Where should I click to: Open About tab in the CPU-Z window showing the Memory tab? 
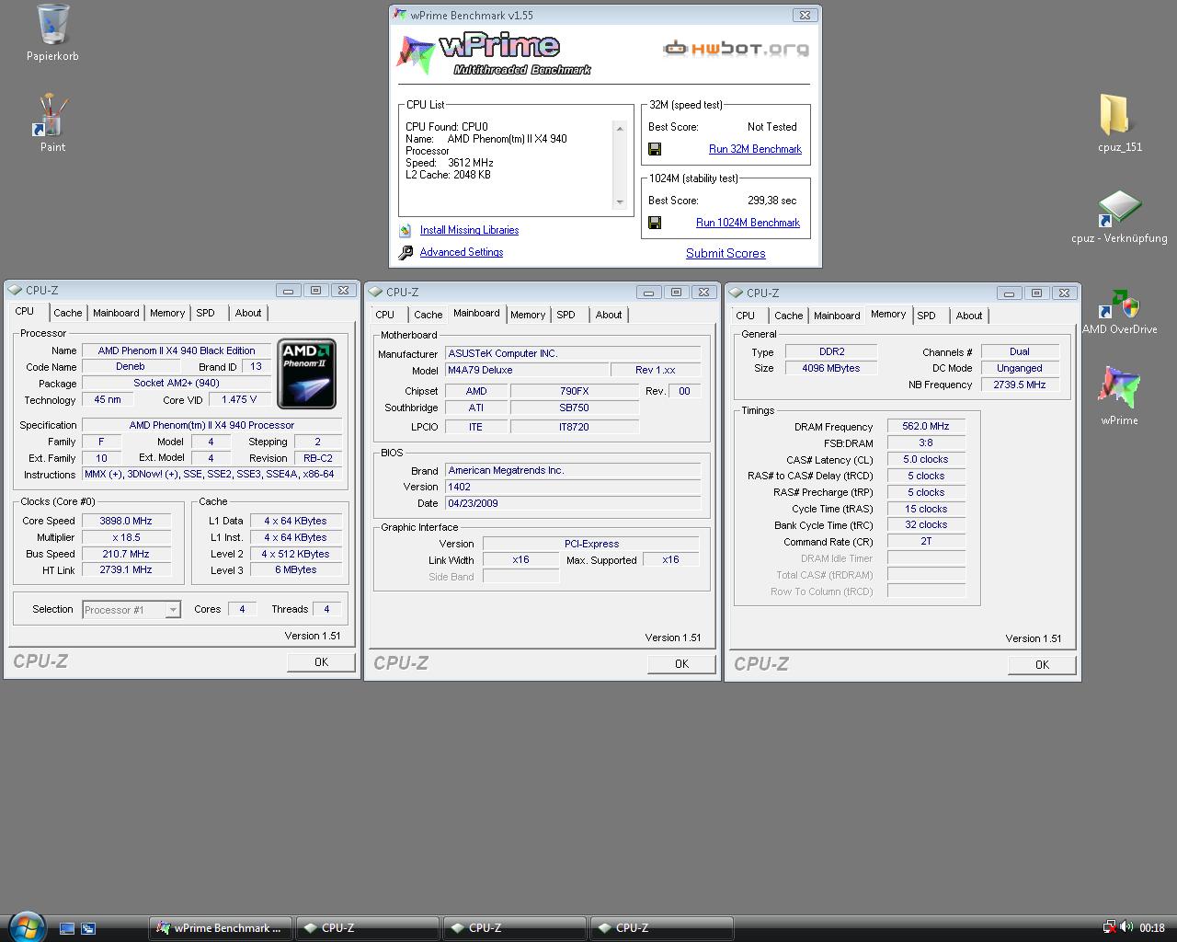click(969, 316)
